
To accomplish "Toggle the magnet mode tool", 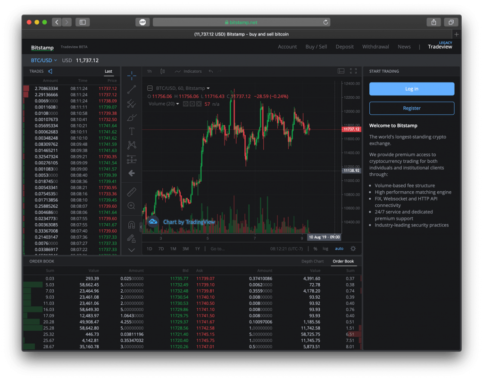I will click(x=132, y=225).
